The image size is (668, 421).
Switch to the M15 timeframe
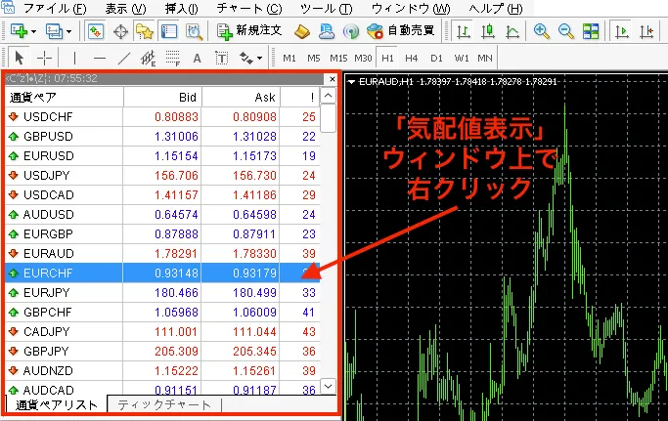coord(338,58)
